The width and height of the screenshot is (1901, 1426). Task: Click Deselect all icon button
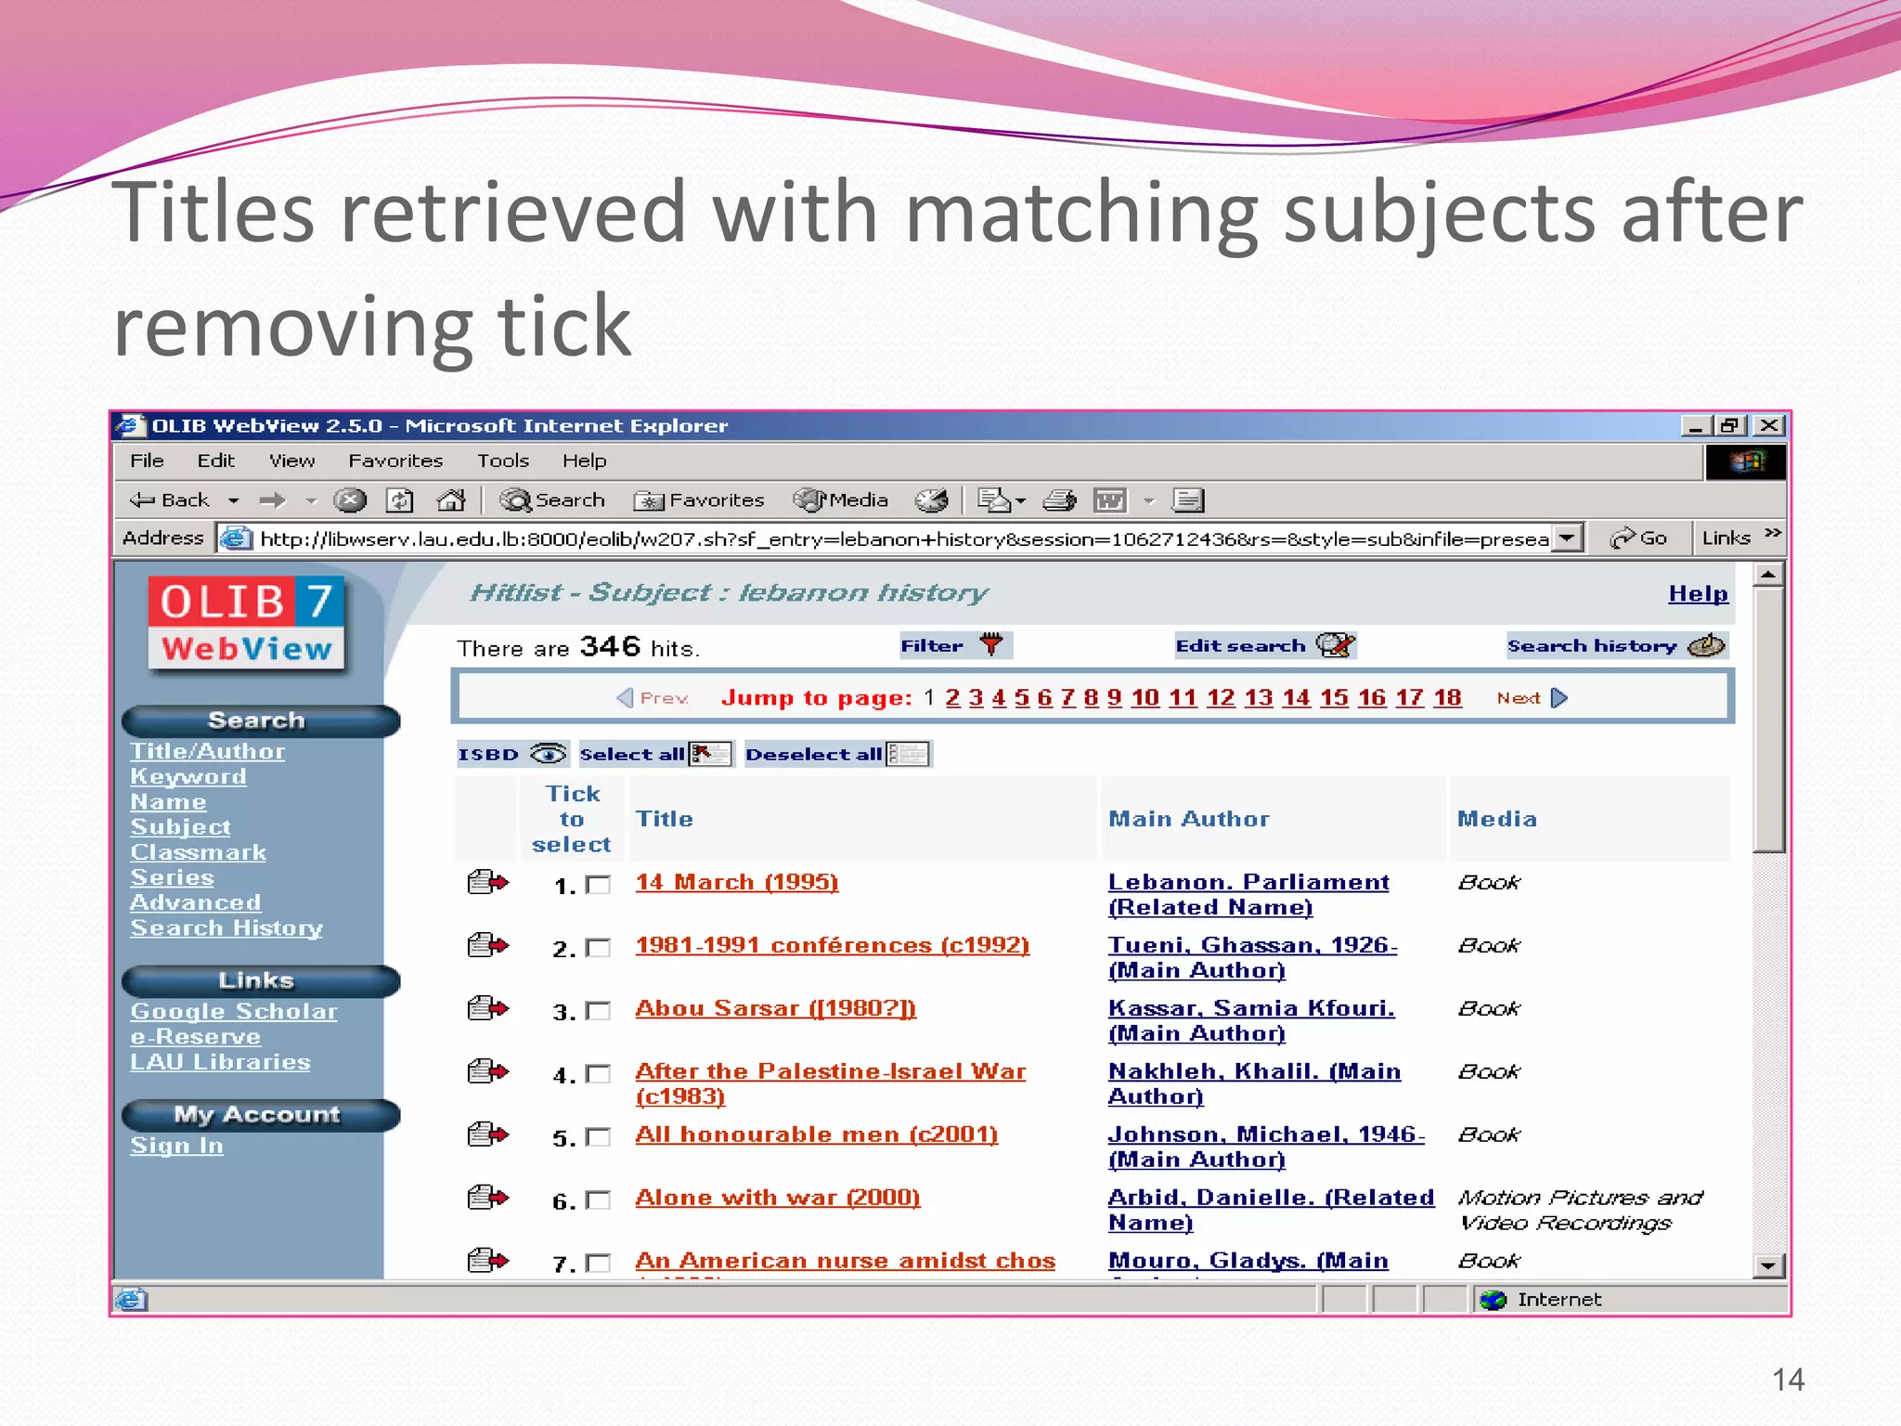(908, 753)
